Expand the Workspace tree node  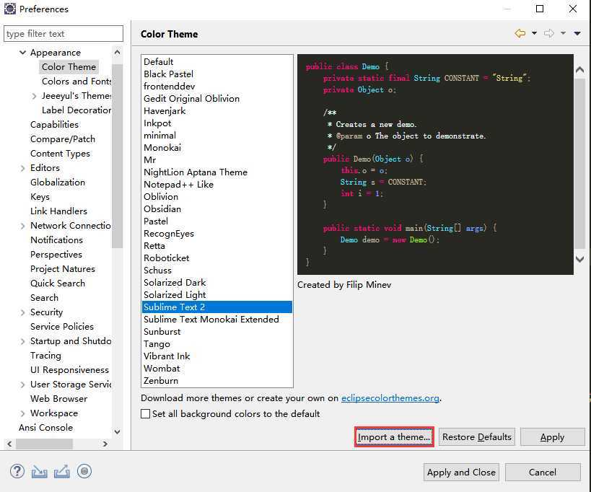tap(23, 413)
